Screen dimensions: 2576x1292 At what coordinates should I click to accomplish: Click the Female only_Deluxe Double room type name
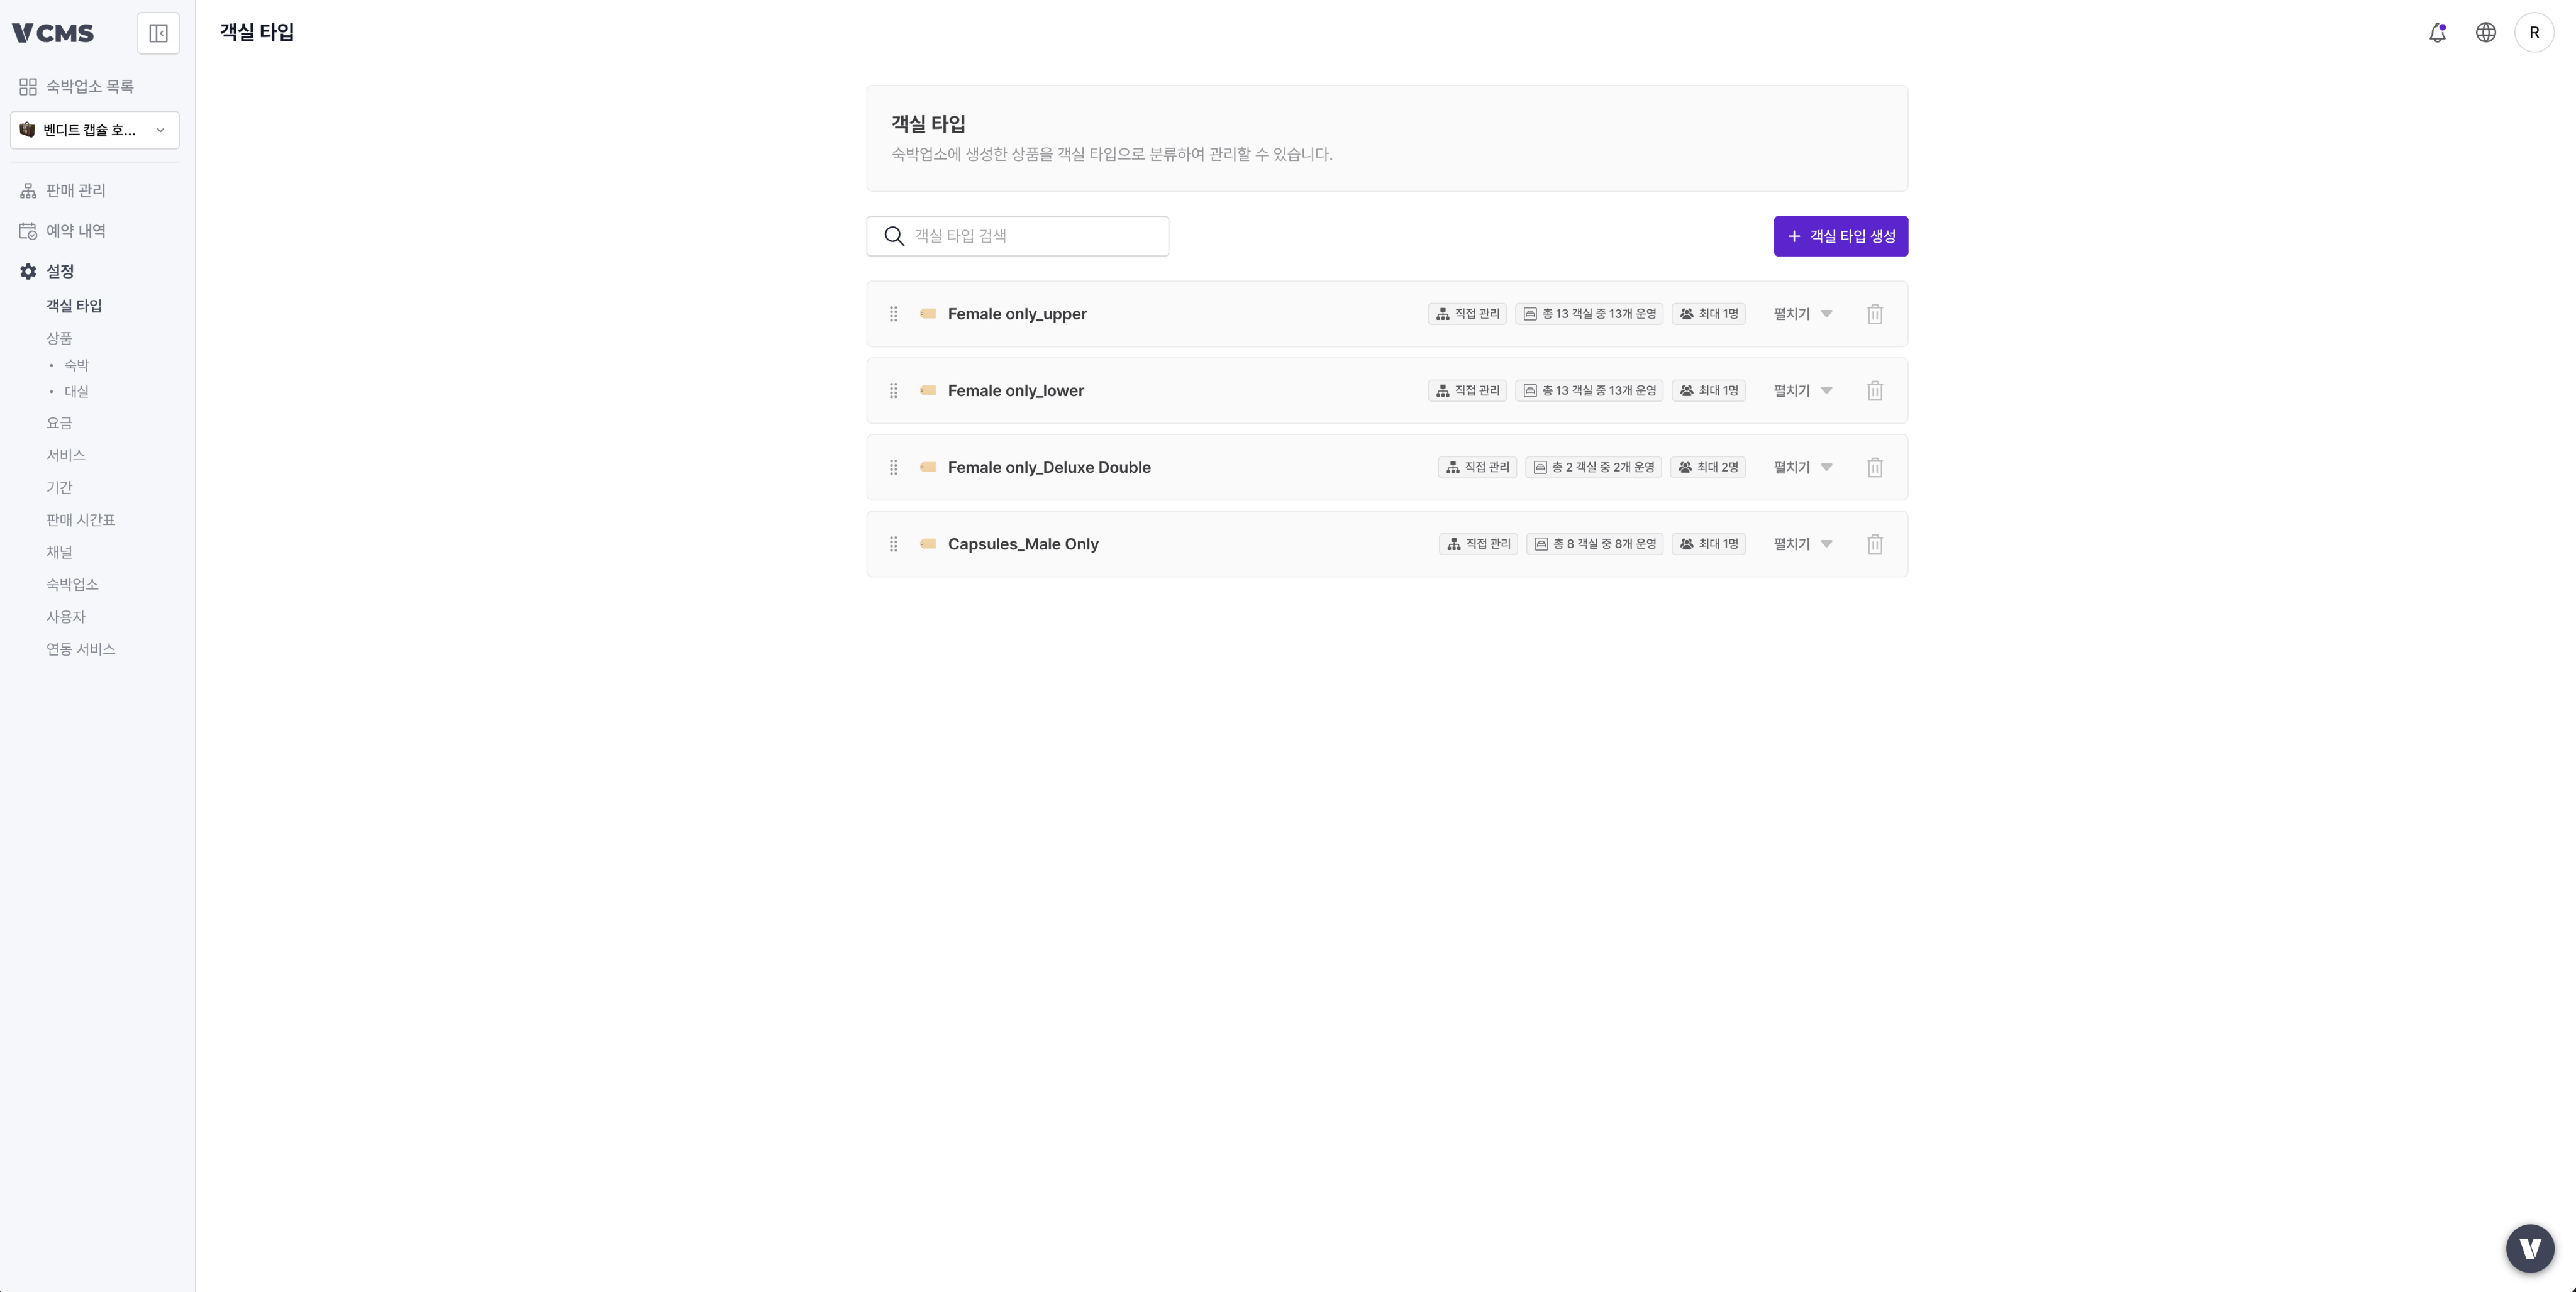tap(1048, 467)
